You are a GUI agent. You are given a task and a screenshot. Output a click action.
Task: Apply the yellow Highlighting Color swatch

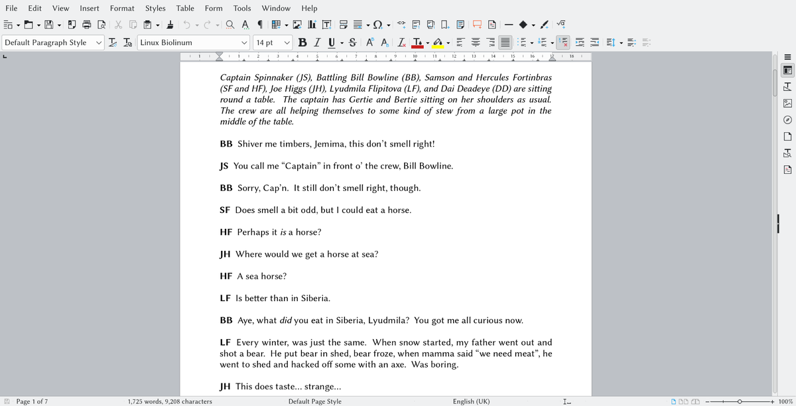pyautogui.click(x=438, y=42)
